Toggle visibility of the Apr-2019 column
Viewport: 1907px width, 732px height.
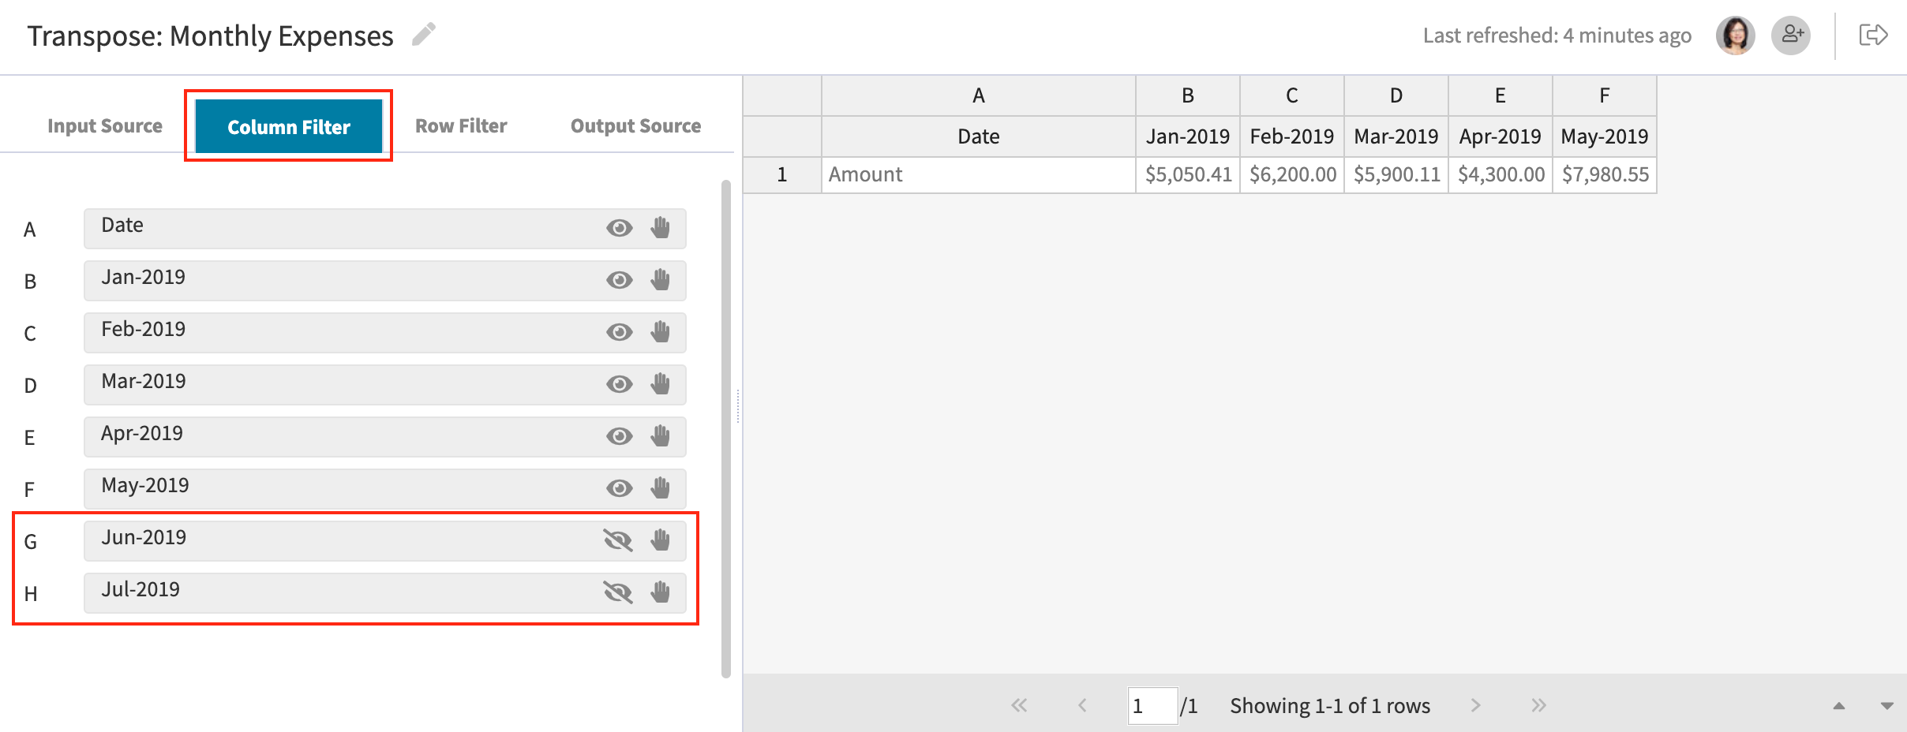(x=620, y=436)
